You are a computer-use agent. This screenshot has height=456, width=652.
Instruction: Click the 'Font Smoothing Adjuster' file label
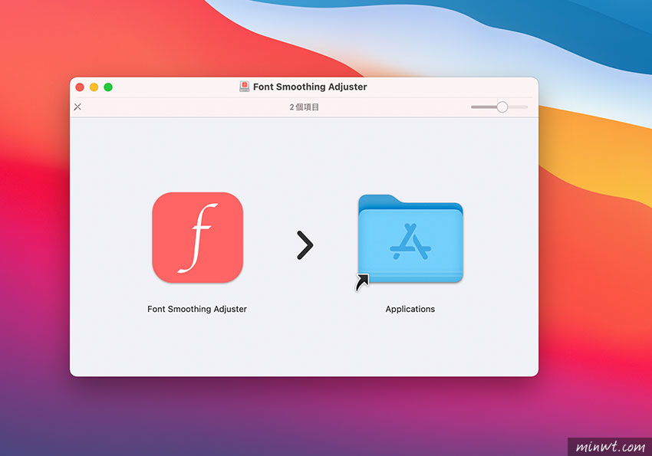[197, 309]
